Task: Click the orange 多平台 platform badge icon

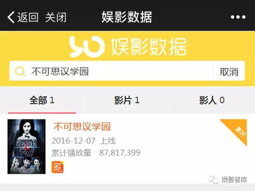Action: tap(57, 167)
